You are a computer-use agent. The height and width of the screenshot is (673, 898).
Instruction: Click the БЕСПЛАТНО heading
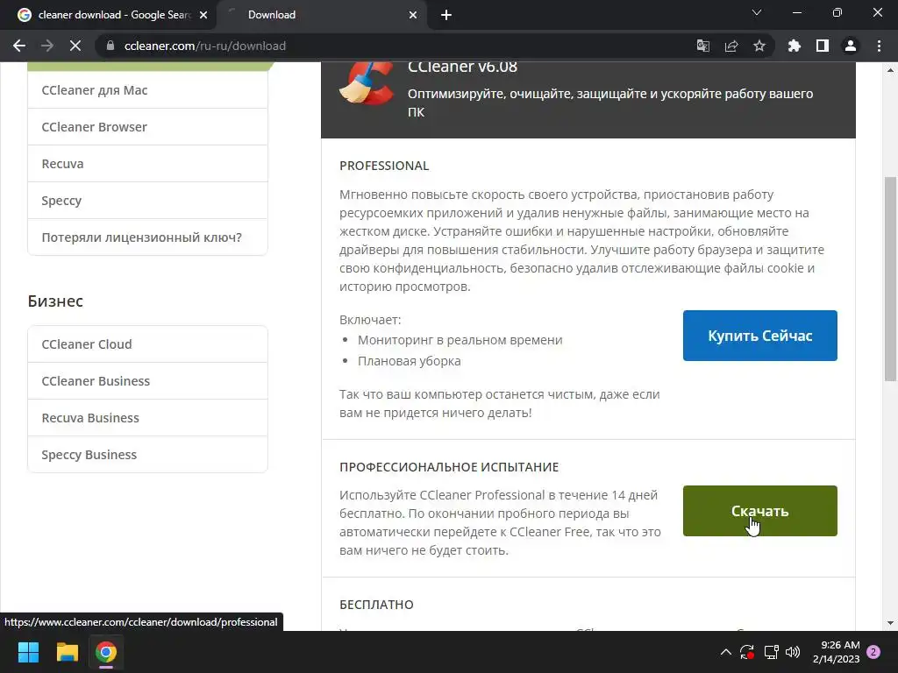pyautogui.click(x=376, y=605)
